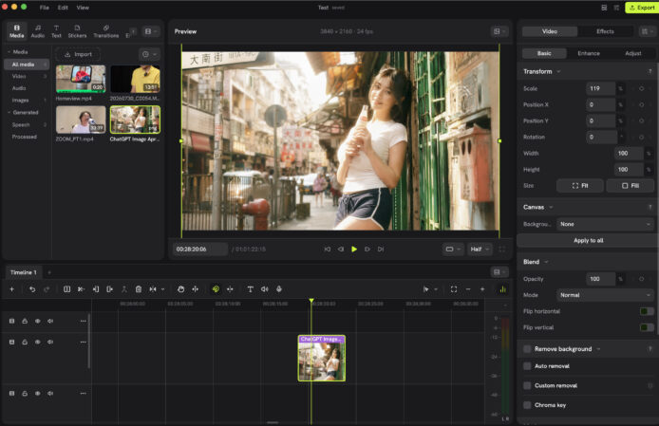Open the Half preview quality dropdown

[480, 250]
